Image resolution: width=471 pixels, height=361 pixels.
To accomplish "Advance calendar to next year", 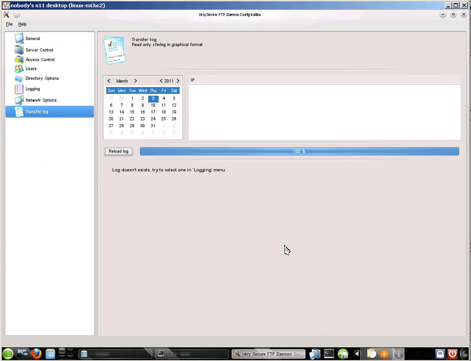I will 178,81.
